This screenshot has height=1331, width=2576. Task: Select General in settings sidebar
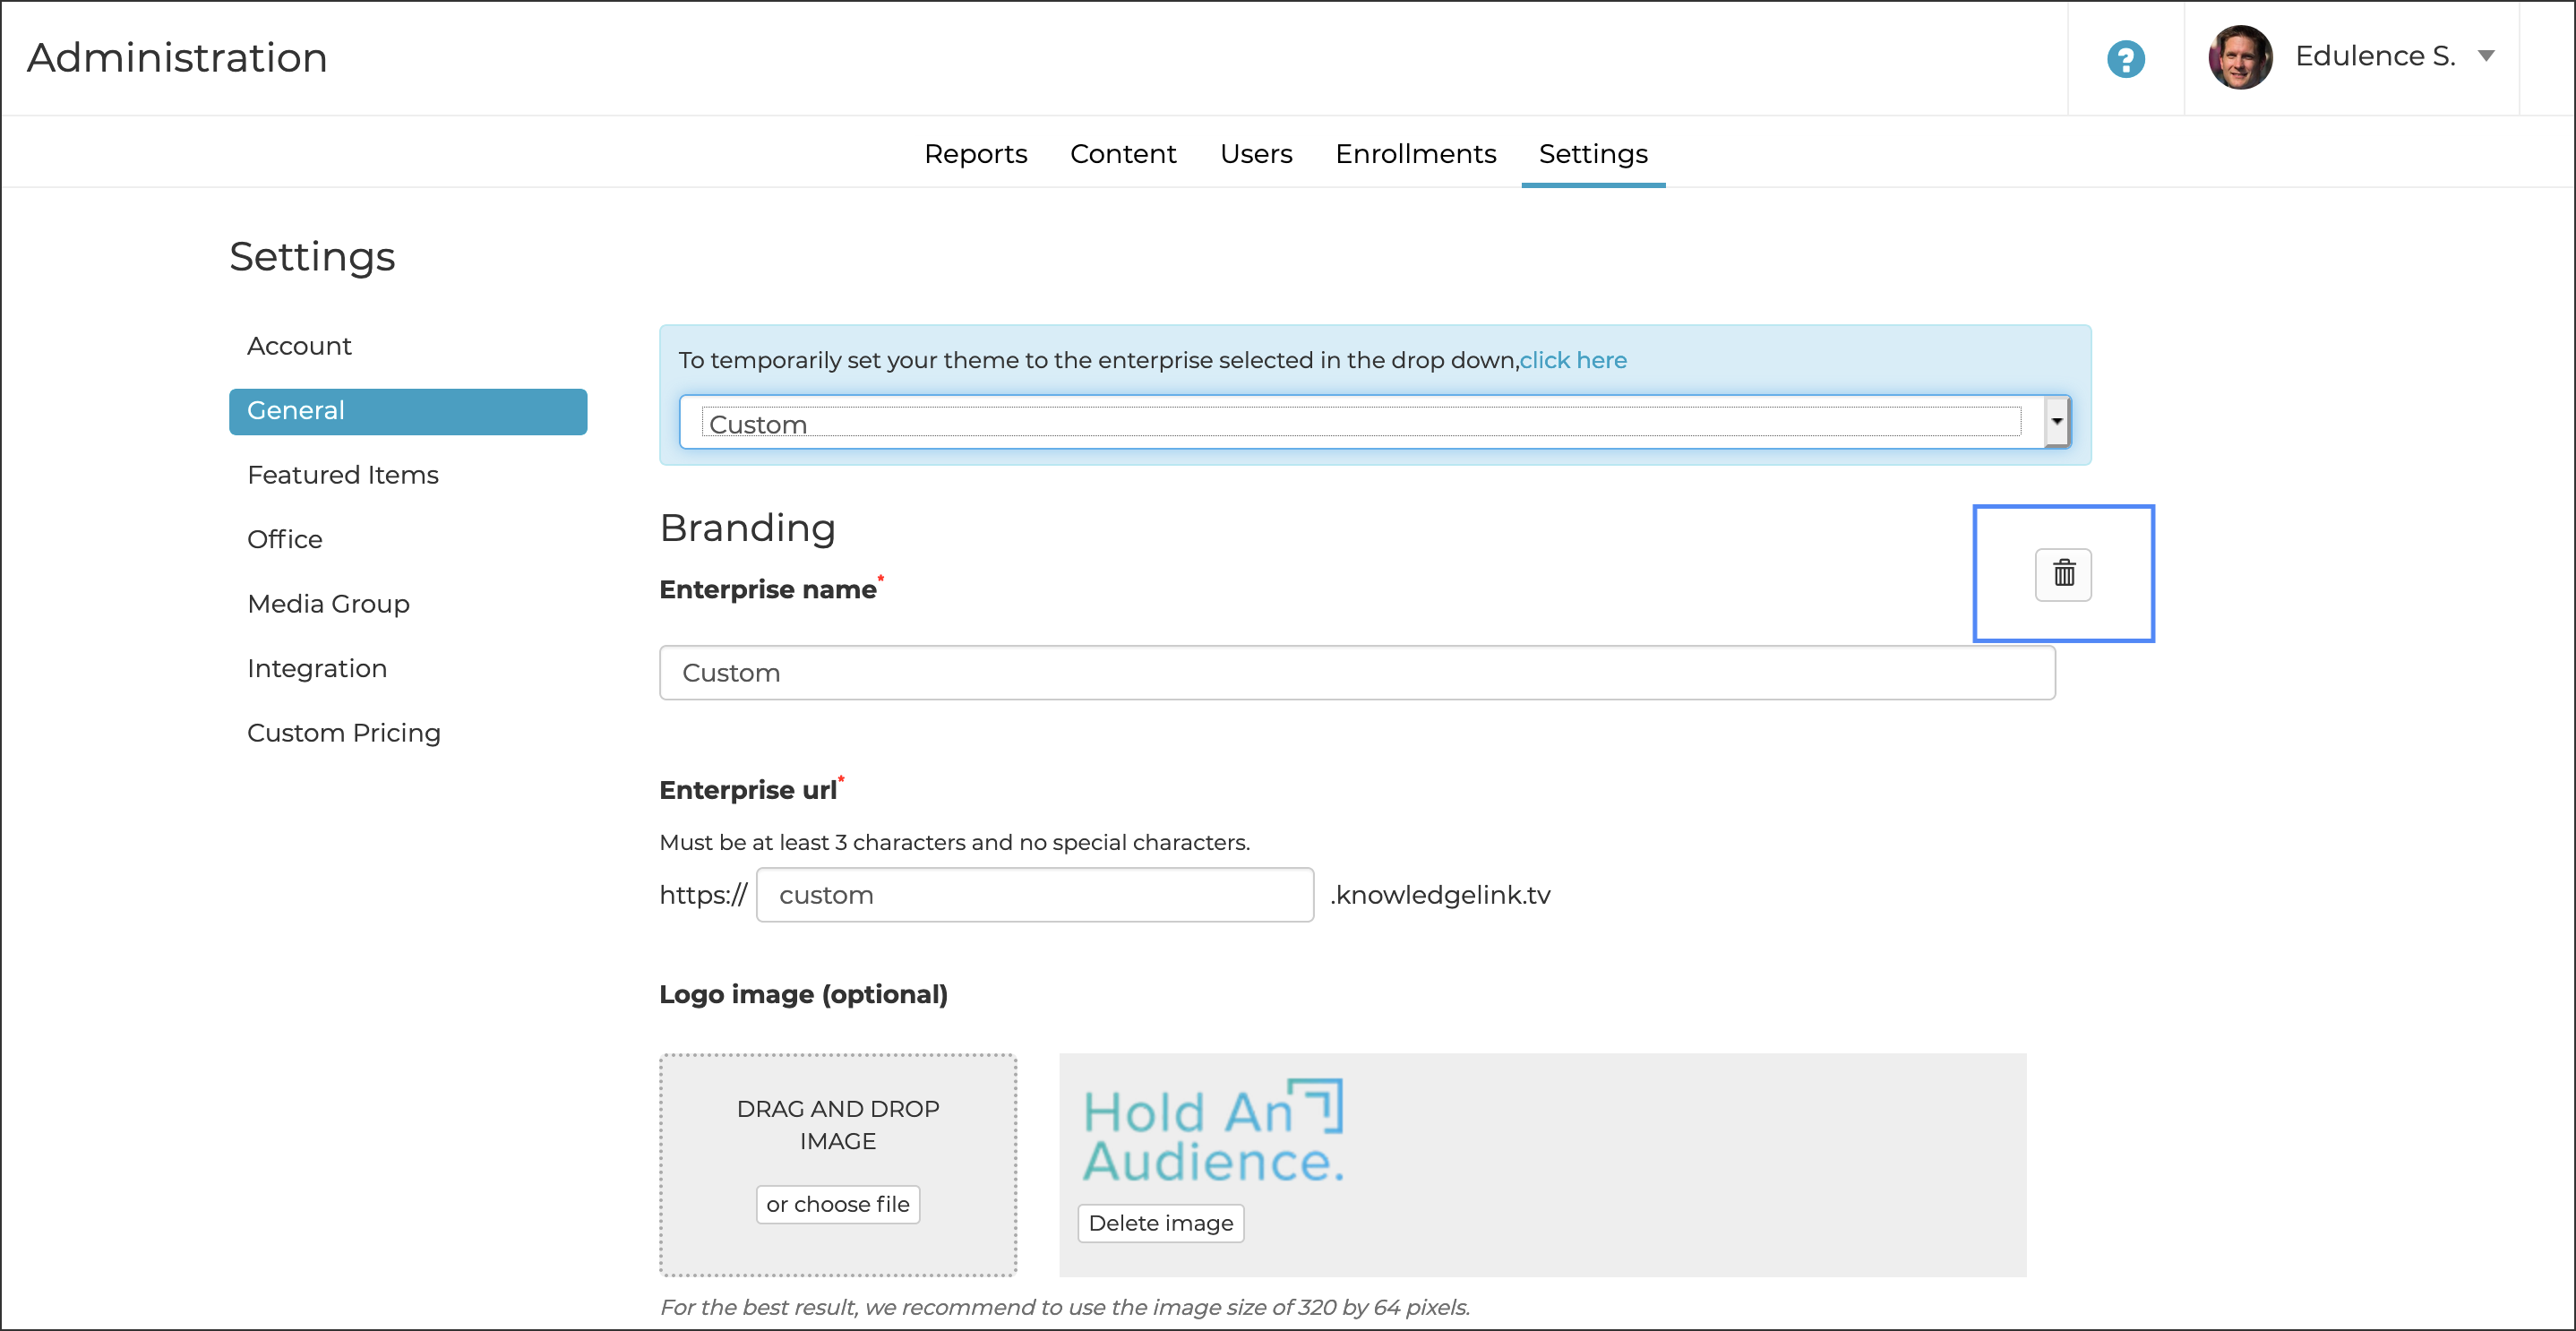(408, 411)
